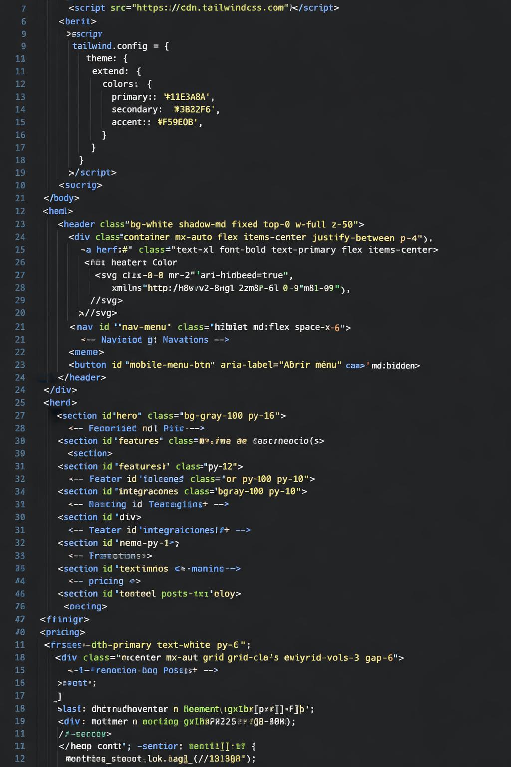Viewport: 511px width, 767px height.
Task: Click the 'slasf: dhtrnudhoventar' line
Action: click(186, 709)
